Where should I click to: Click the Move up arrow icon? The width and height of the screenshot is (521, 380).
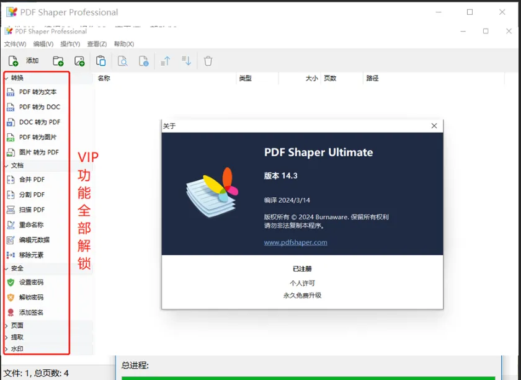coord(166,61)
